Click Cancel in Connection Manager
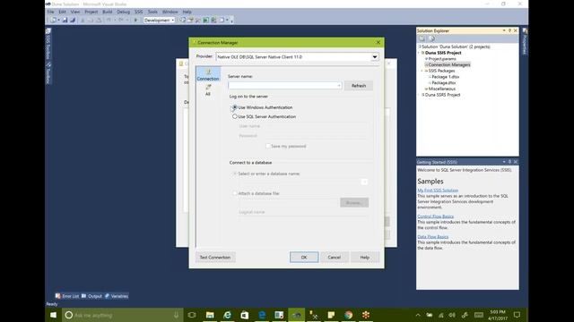574x322 pixels. tap(335, 257)
